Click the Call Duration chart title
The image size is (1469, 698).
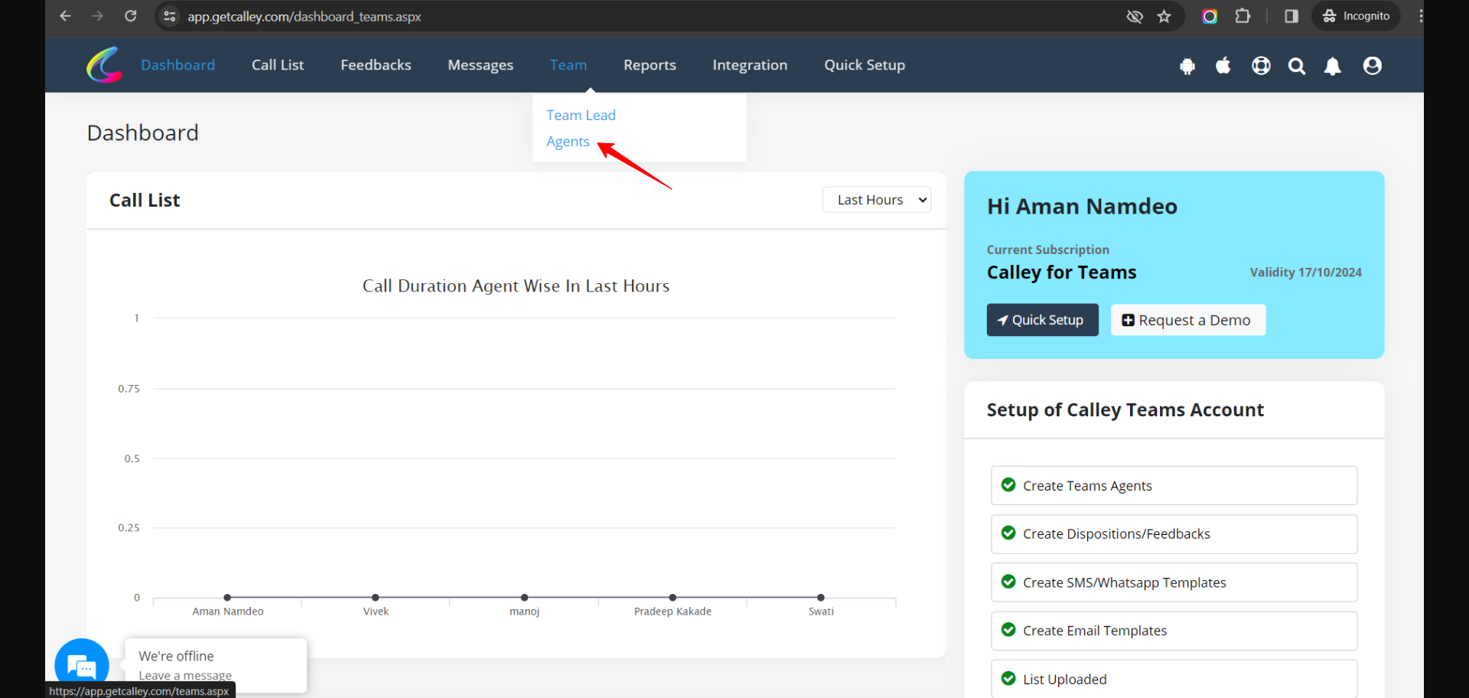coord(516,286)
